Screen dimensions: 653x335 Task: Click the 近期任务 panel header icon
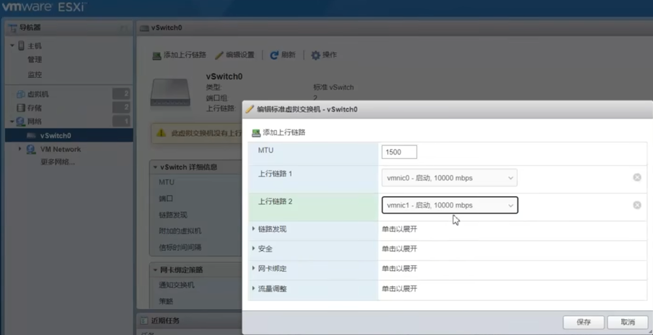pos(144,321)
